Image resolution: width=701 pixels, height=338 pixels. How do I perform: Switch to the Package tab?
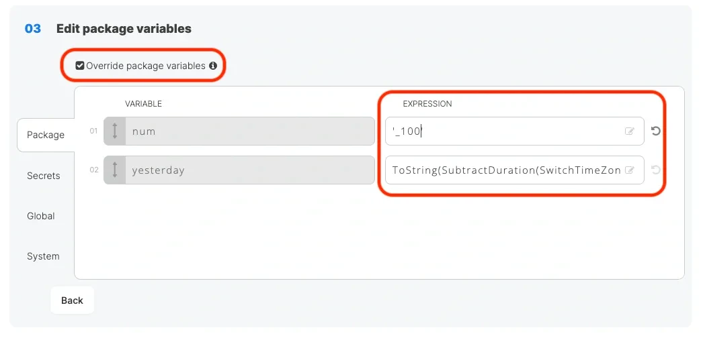(x=46, y=135)
